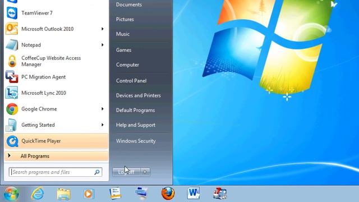Open the Games folder
The width and height of the screenshot is (359, 202).
(123, 50)
